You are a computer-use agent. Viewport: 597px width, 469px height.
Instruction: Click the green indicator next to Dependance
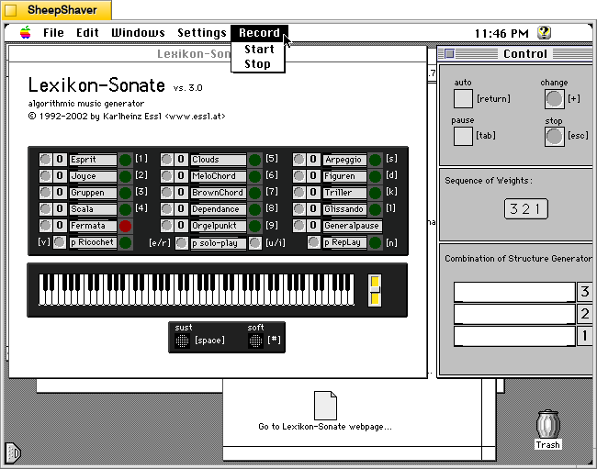[254, 209]
